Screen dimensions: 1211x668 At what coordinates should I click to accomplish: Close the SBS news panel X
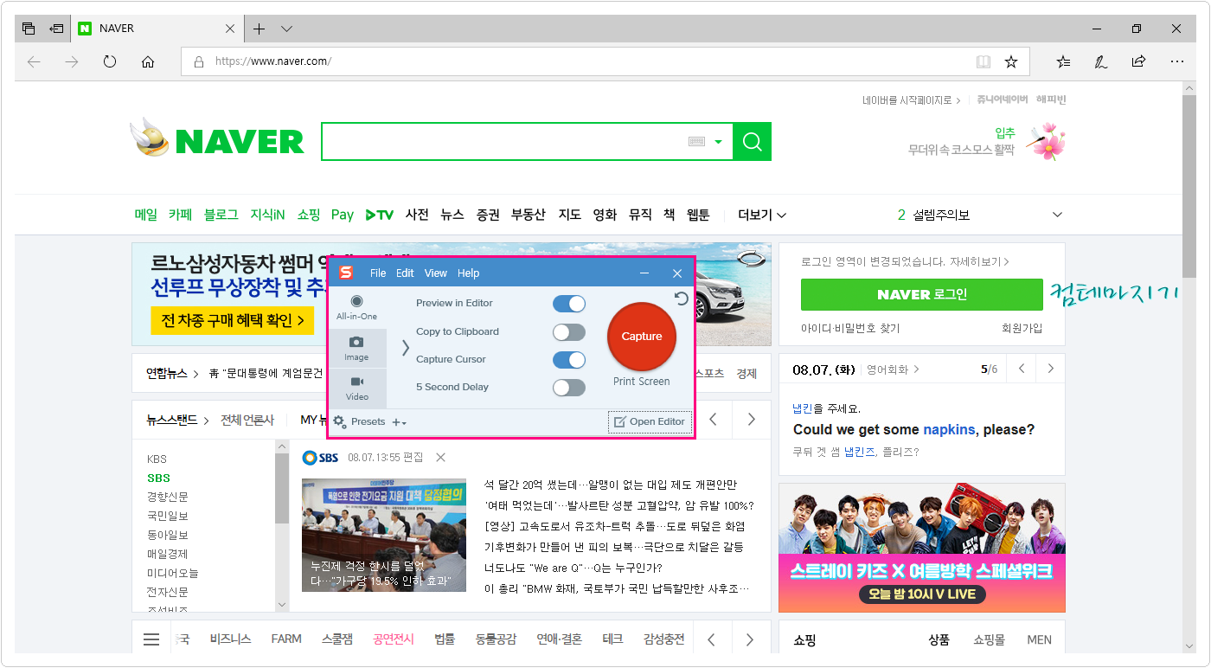pyautogui.click(x=440, y=457)
